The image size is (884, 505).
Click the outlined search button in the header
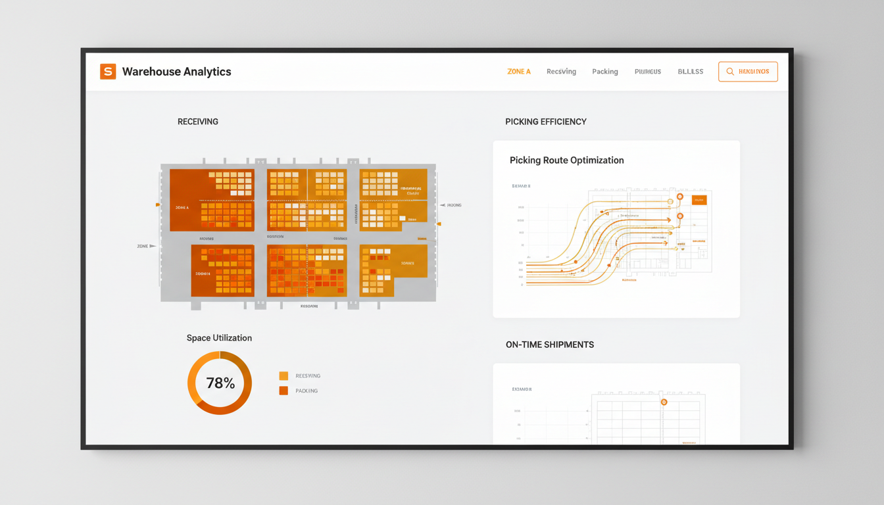[748, 71]
